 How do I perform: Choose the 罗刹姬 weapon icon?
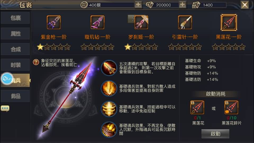[141, 22]
